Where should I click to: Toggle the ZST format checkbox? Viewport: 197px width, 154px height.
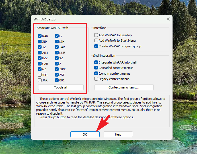(57, 75)
